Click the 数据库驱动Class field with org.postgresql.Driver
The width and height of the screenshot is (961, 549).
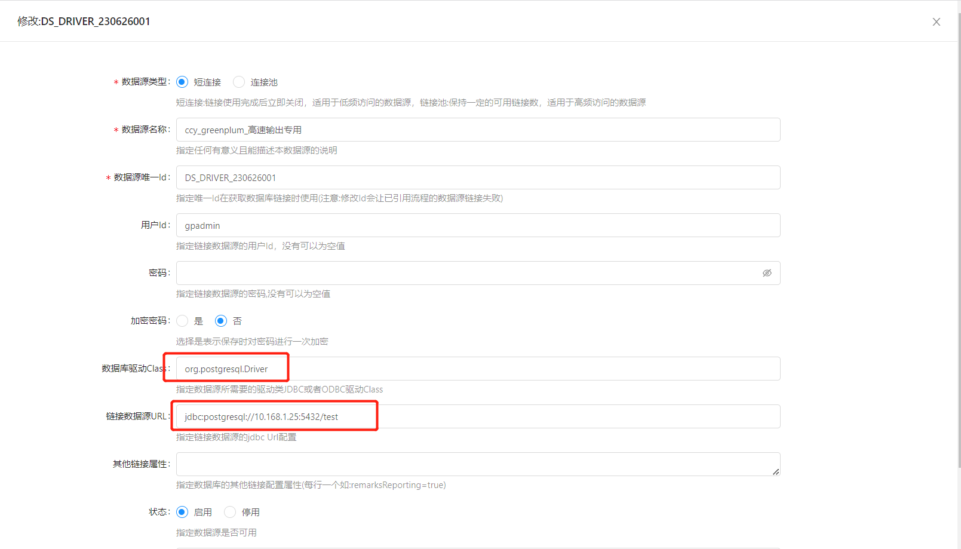478,369
